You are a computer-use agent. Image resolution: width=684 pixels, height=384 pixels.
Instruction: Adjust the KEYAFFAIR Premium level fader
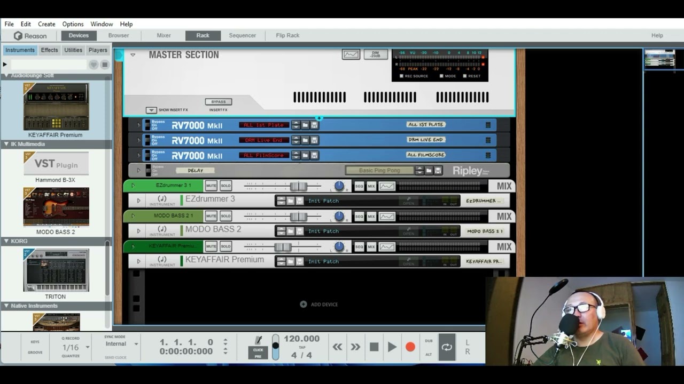[x=283, y=247]
